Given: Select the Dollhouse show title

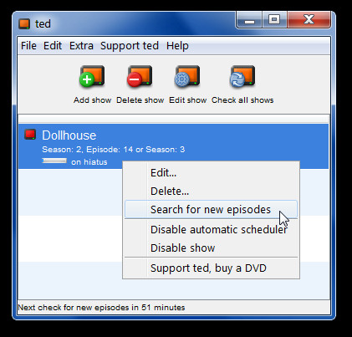Looking at the screenshot, I should (x=69, y=135).
